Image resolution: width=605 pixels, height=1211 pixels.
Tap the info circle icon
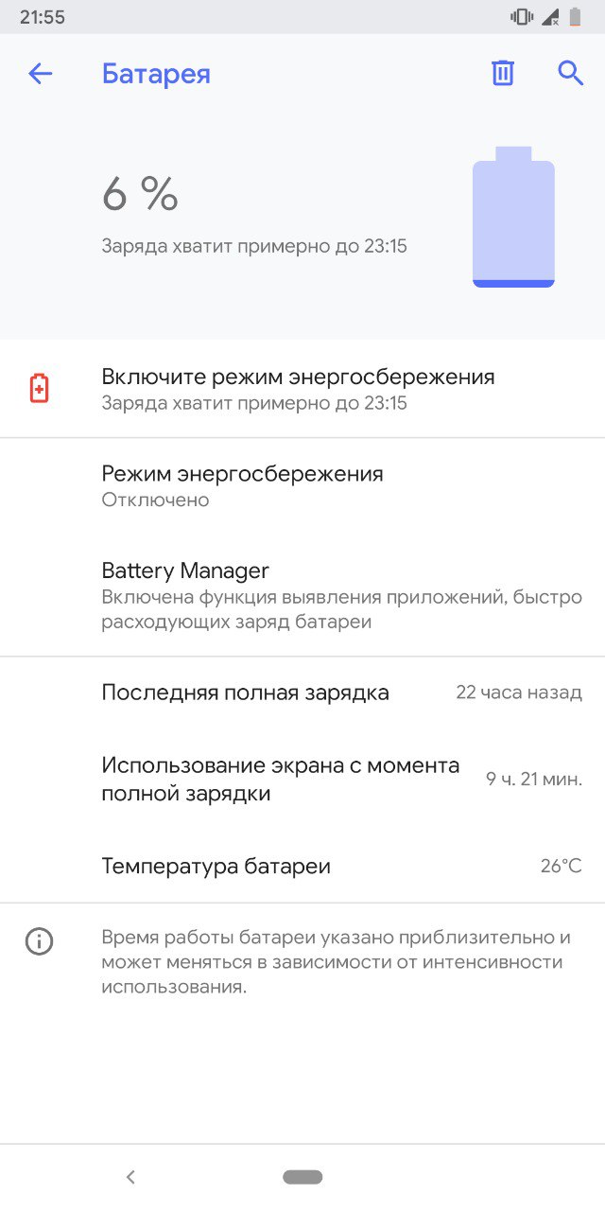(39, 941)
